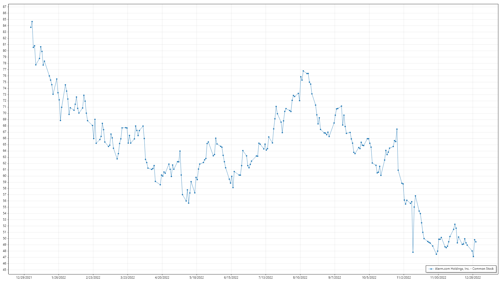Click the 45 label on the y-axis
The height and width of the screenshot is (282, 502).
(x=5, y=270)
